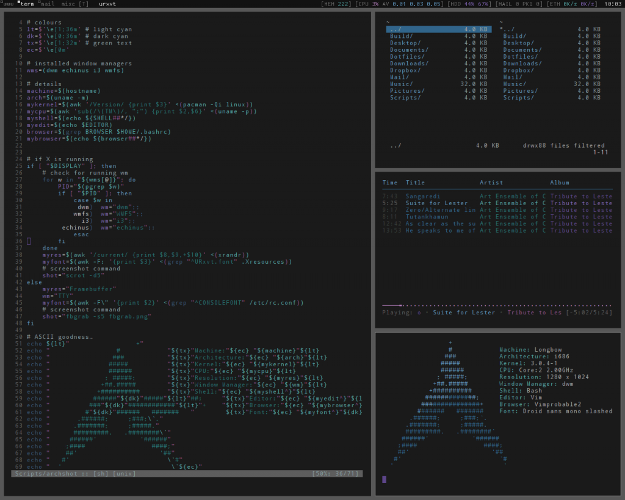Expand the Dotfiles directory in the file list
625x500 pixels.
[x=407, y=56]
